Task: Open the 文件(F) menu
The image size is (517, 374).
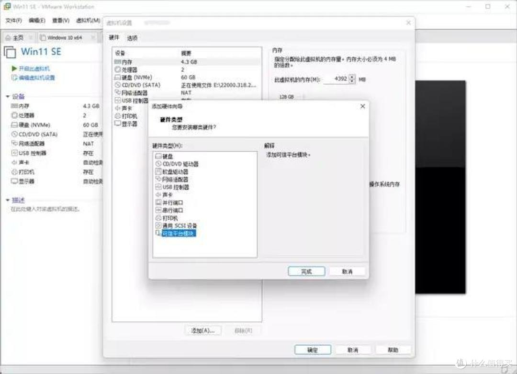Action: [13, 21]
